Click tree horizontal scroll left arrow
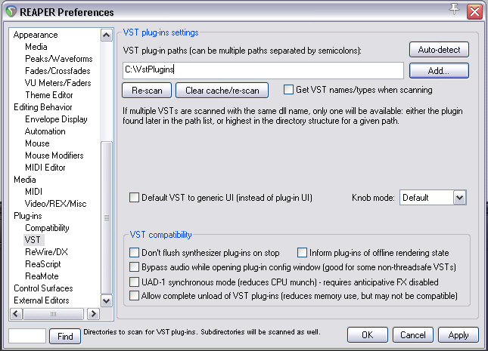The image size is (488, 351). pos(16,314)
